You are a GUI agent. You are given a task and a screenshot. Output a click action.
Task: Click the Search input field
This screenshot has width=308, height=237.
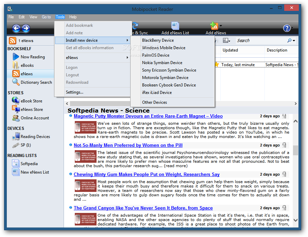coord(261,41)
